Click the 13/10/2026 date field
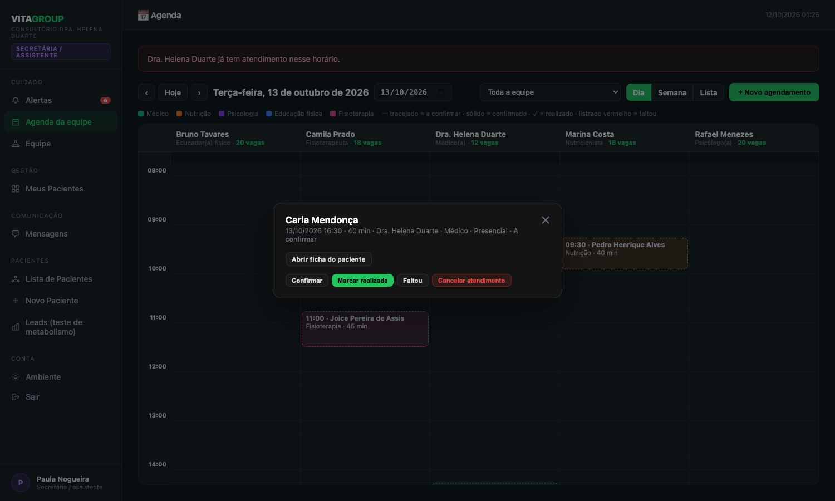The height and width of the screenshot is (501, 835). tap(412, 92)
